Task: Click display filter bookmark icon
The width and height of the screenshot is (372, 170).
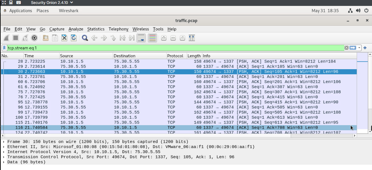Action: (4, 48)
